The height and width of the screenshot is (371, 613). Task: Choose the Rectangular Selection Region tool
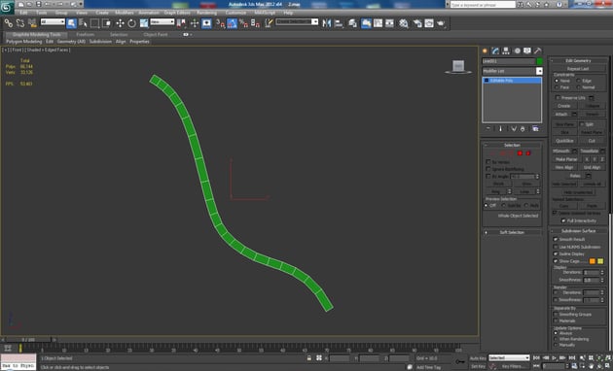pyautogui.click(x=94, y=23)
